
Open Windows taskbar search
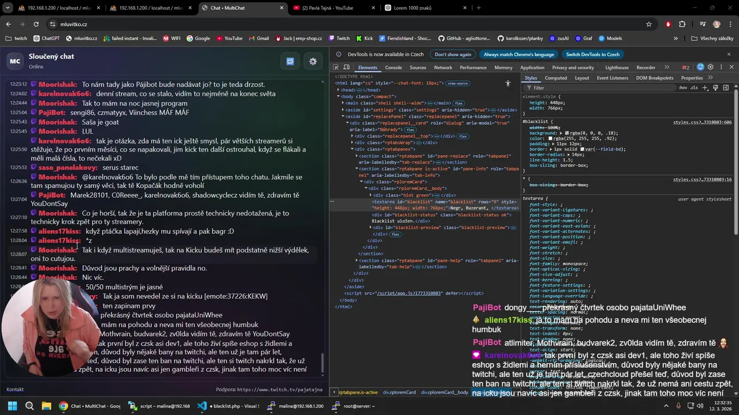click(x=29, y=406)
